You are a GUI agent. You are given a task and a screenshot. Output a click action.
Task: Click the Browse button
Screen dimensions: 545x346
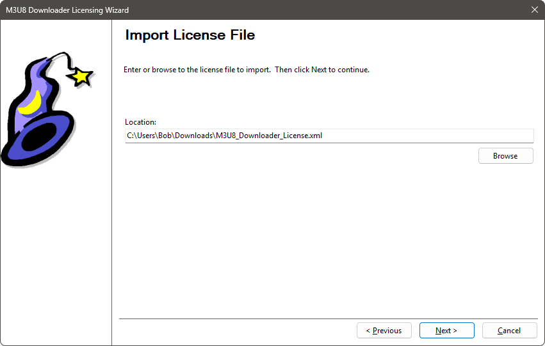(x=505, y=156)
